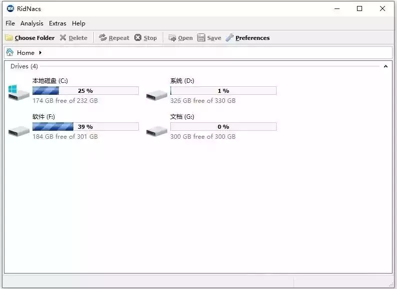Open the Analysis menu
The width and height of the screenshot is (397, 289).
tap(32, 23)
